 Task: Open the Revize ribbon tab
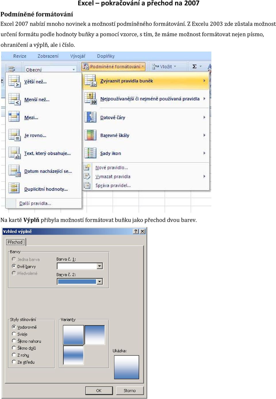tap(20, 56)
